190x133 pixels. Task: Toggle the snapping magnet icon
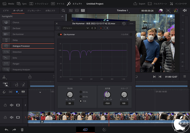click(x=4, y=92)
